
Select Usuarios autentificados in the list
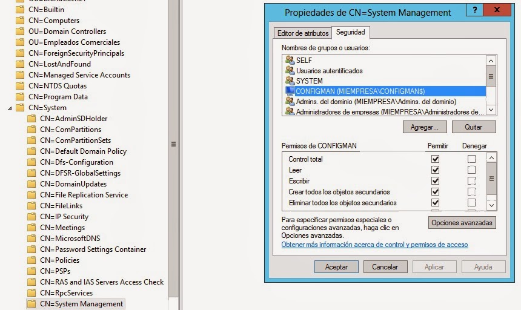[329, 71]
